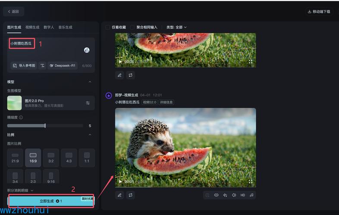Viewport: 339px width, 215px height.
Task: Open model settings sliders icon beside 图片2.0 Pro
Action: [x=88, y=103]
